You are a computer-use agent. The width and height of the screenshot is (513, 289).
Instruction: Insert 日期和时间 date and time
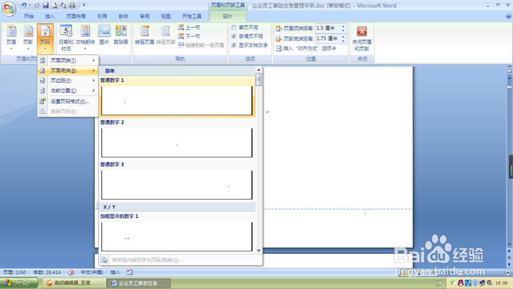coord(66,37)
